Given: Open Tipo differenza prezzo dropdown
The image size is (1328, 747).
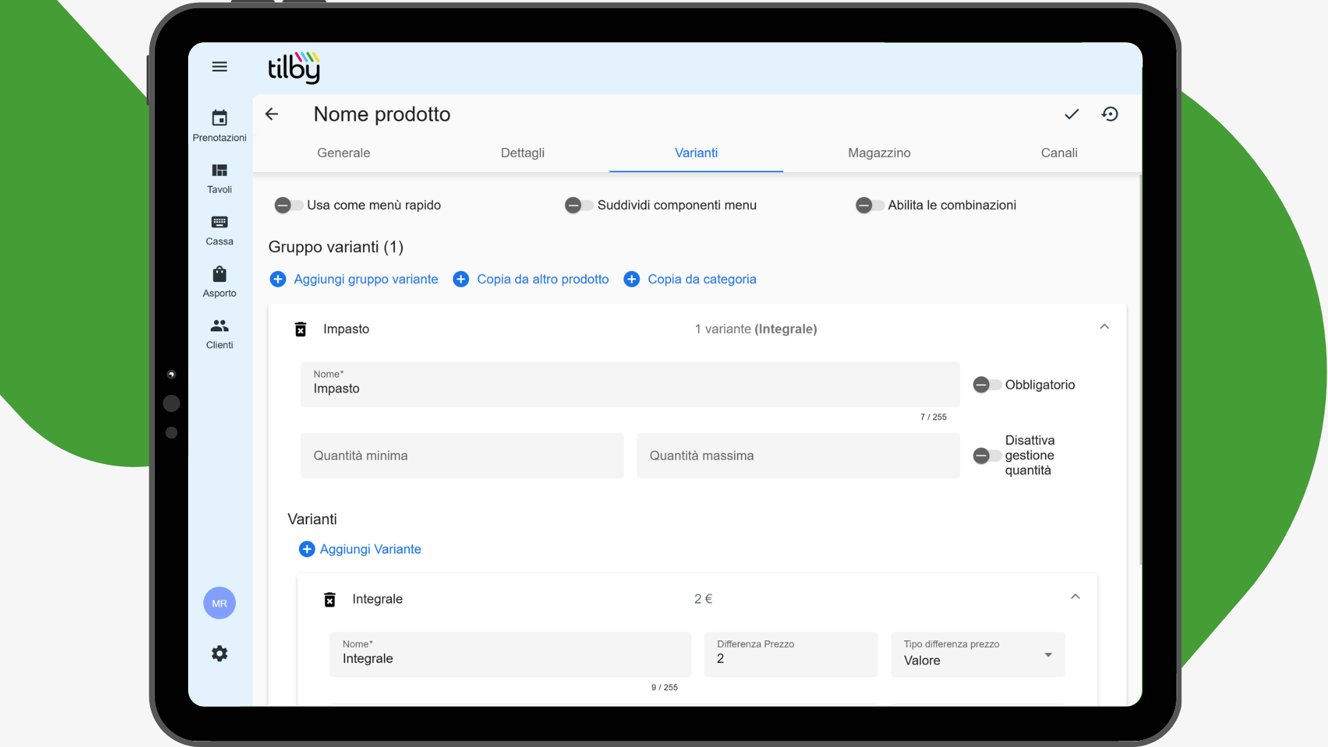Looking at the screenshot, I should (x=978, y=654).
